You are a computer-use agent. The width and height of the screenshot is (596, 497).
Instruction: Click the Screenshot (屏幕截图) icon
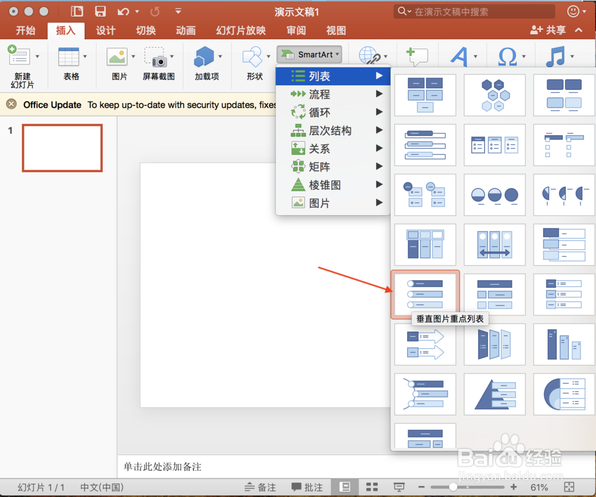(156, 57)
